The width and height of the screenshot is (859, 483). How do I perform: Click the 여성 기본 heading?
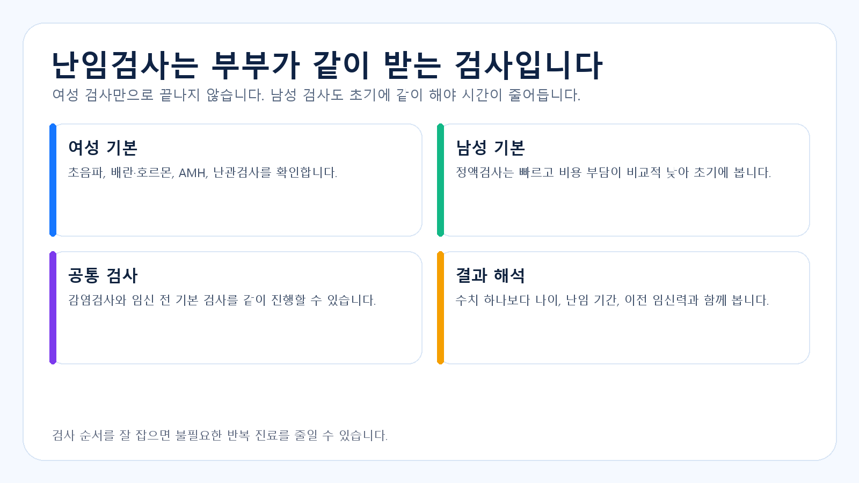103,148
